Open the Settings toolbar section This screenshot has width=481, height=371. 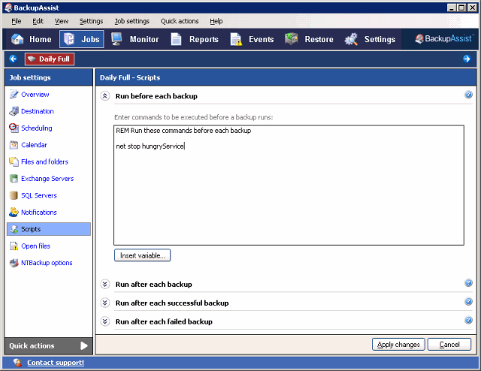(x=370, y=39)
